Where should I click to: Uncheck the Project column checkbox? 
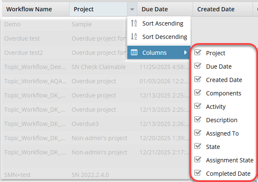198,53
